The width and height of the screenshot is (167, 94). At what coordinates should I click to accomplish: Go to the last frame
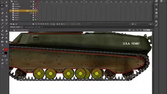[48, 24]
